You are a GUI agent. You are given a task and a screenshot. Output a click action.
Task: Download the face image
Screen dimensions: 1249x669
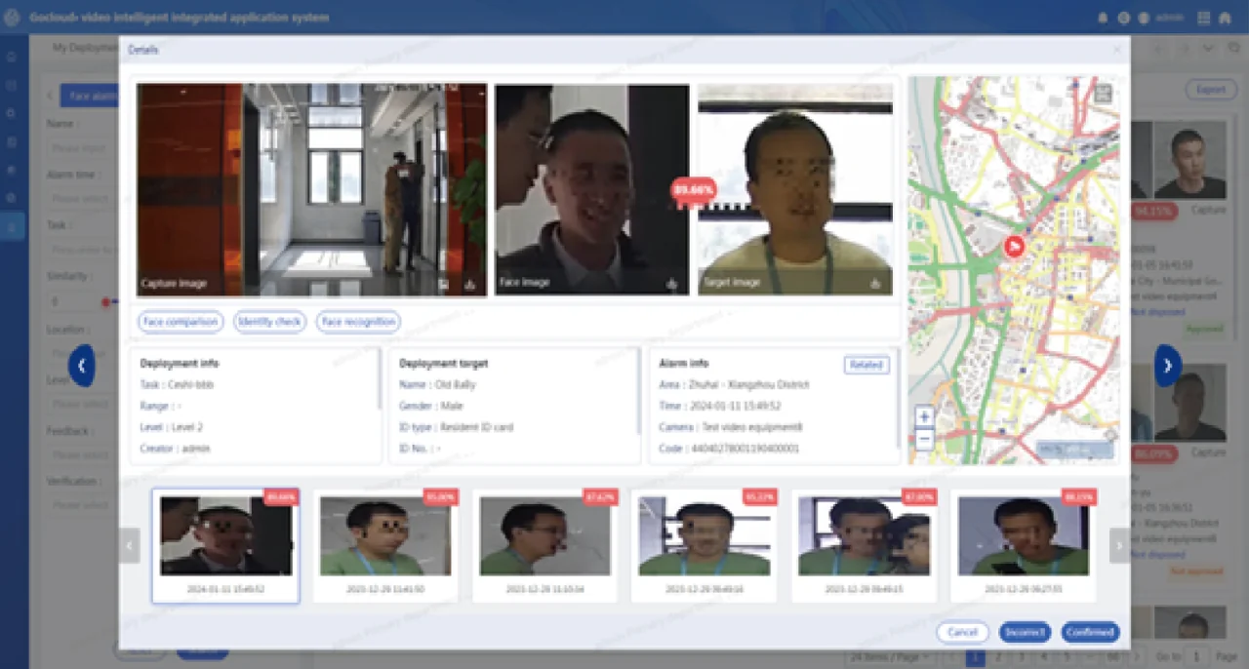coord(671,284)
